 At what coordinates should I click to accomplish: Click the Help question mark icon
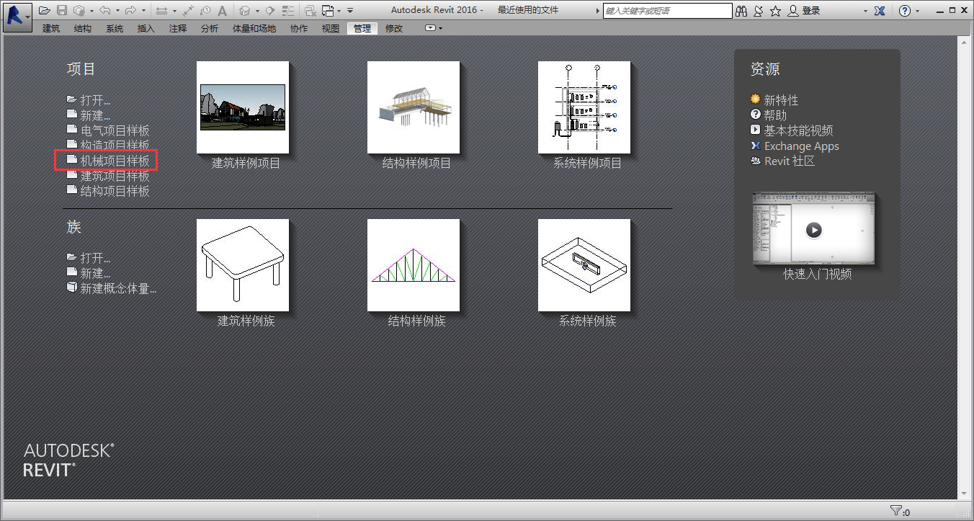pos(905,11)
